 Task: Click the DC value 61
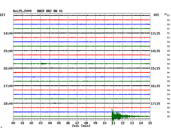(x=168, y=29)
